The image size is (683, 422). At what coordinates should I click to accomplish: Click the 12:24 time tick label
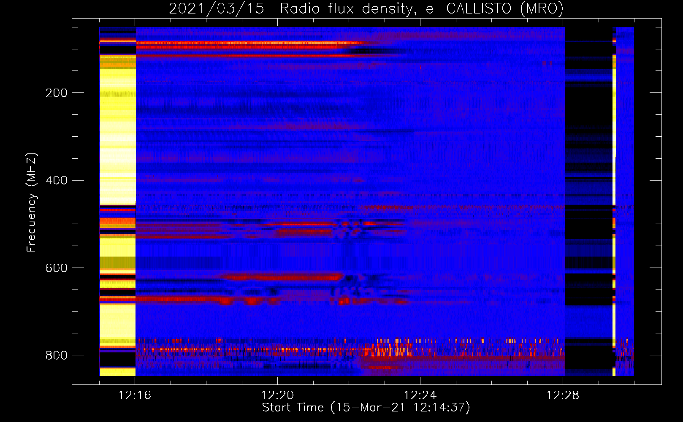click(420, 395)
